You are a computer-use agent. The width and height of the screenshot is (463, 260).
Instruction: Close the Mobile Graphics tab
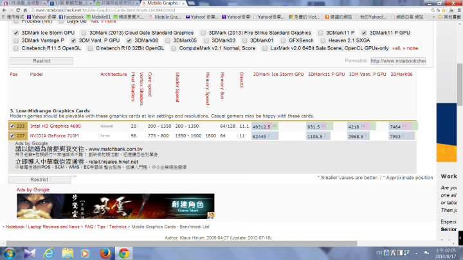pyautogui.click(x=183, y=3)
